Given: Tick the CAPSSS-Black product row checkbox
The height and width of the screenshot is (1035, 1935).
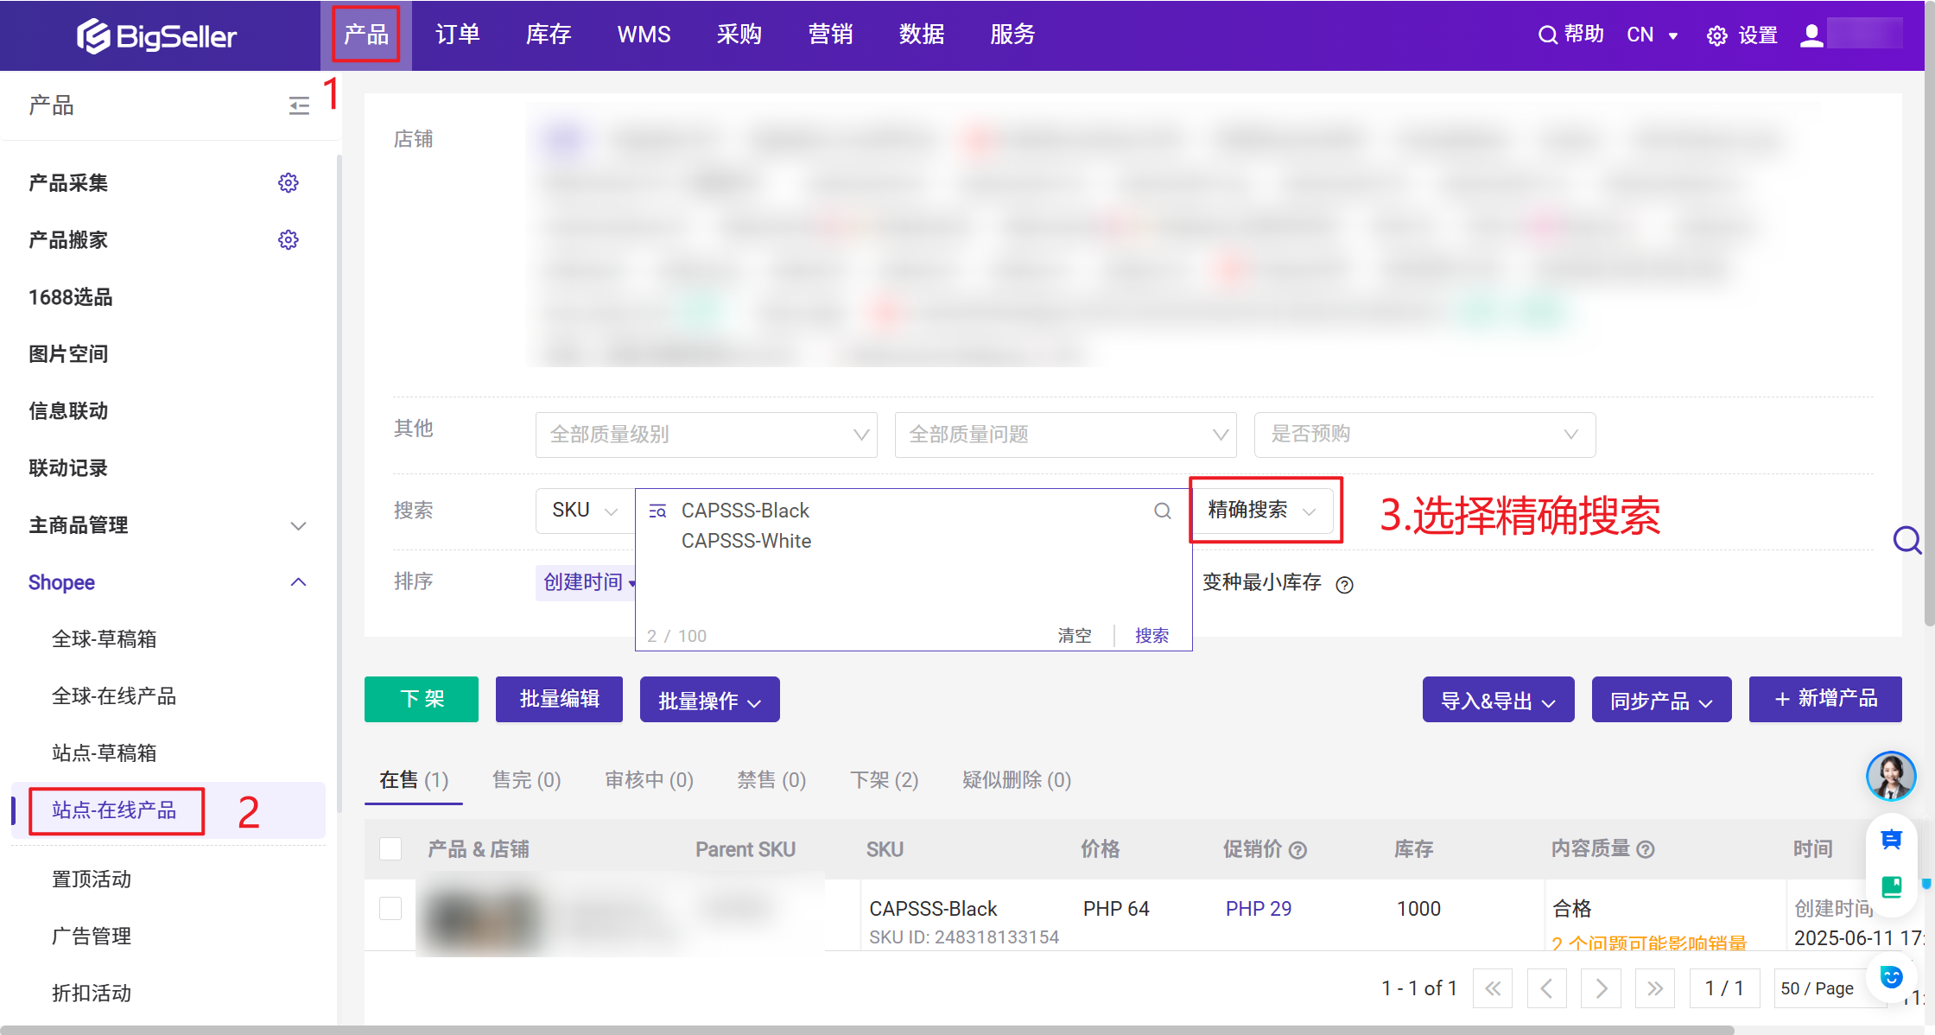Looking at the screenshot, I should click(390, 908).
